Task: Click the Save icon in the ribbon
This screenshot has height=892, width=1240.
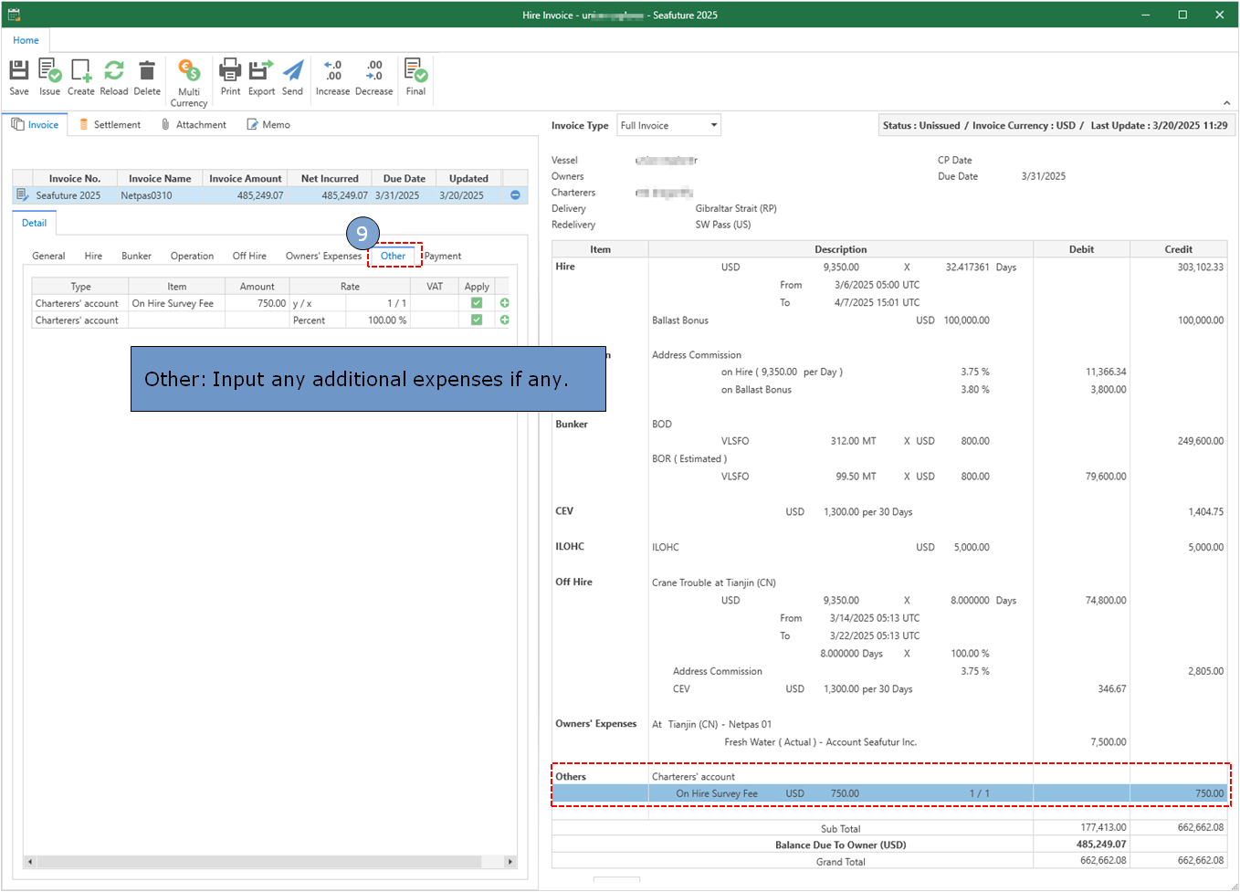Action: (19, 71)
